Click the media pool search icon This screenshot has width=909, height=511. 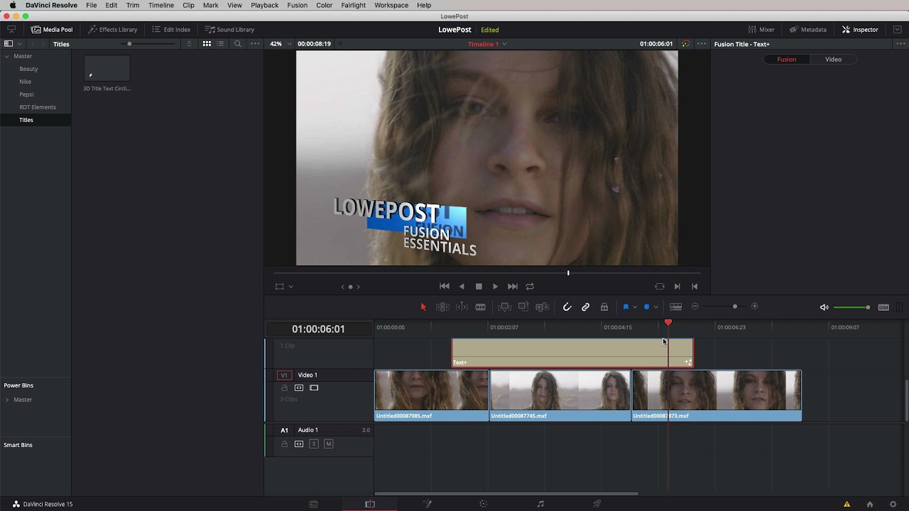pyautogui.click(x=238, y=44)
